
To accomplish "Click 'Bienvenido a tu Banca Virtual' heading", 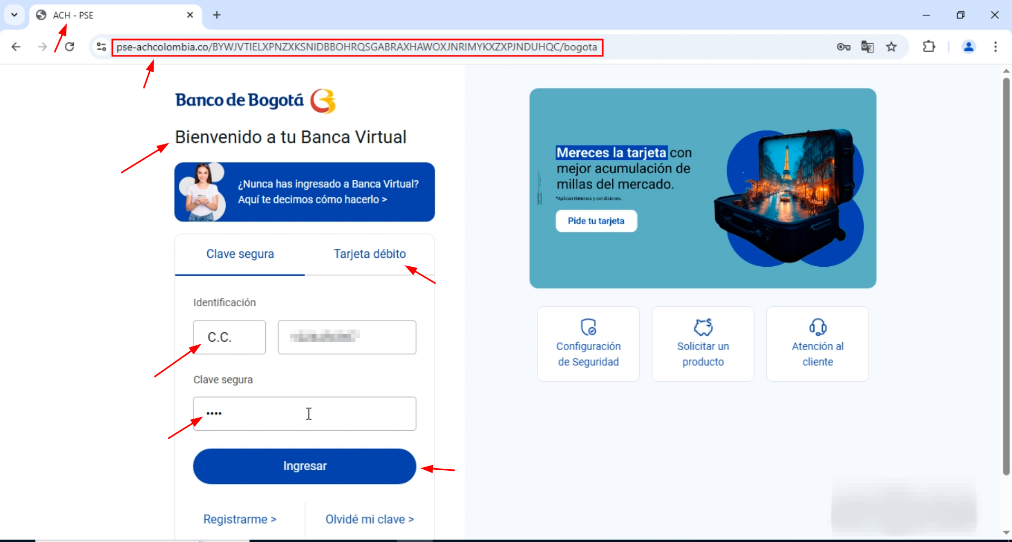I will pyautogui.click(x=291, y=137).
